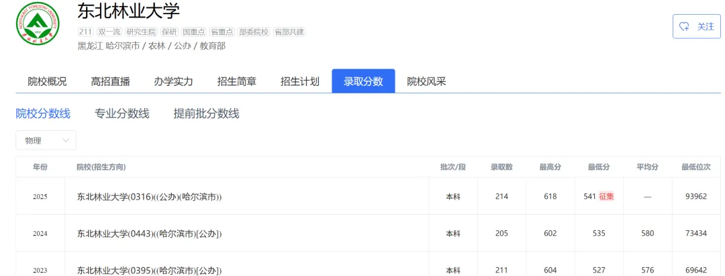Click the 最高分 column header
Image resolution: width=725 pixels, height=276 pixels.
click(550, 167)
